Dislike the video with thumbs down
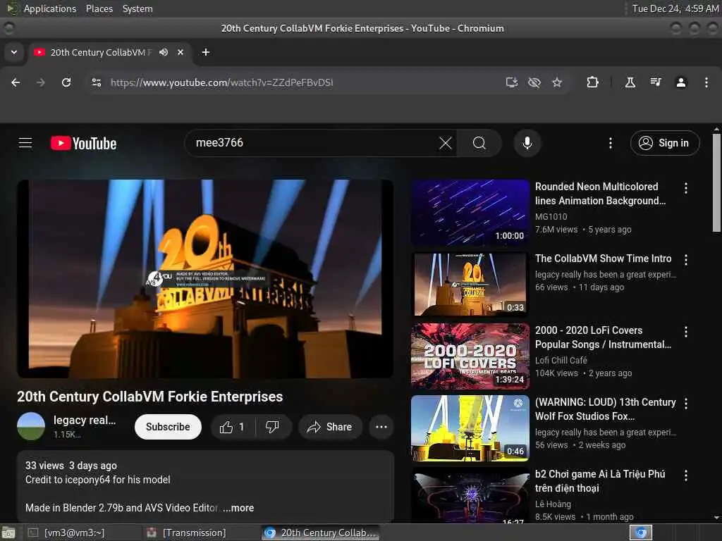The image size is (722, 541). coord(273,427)
